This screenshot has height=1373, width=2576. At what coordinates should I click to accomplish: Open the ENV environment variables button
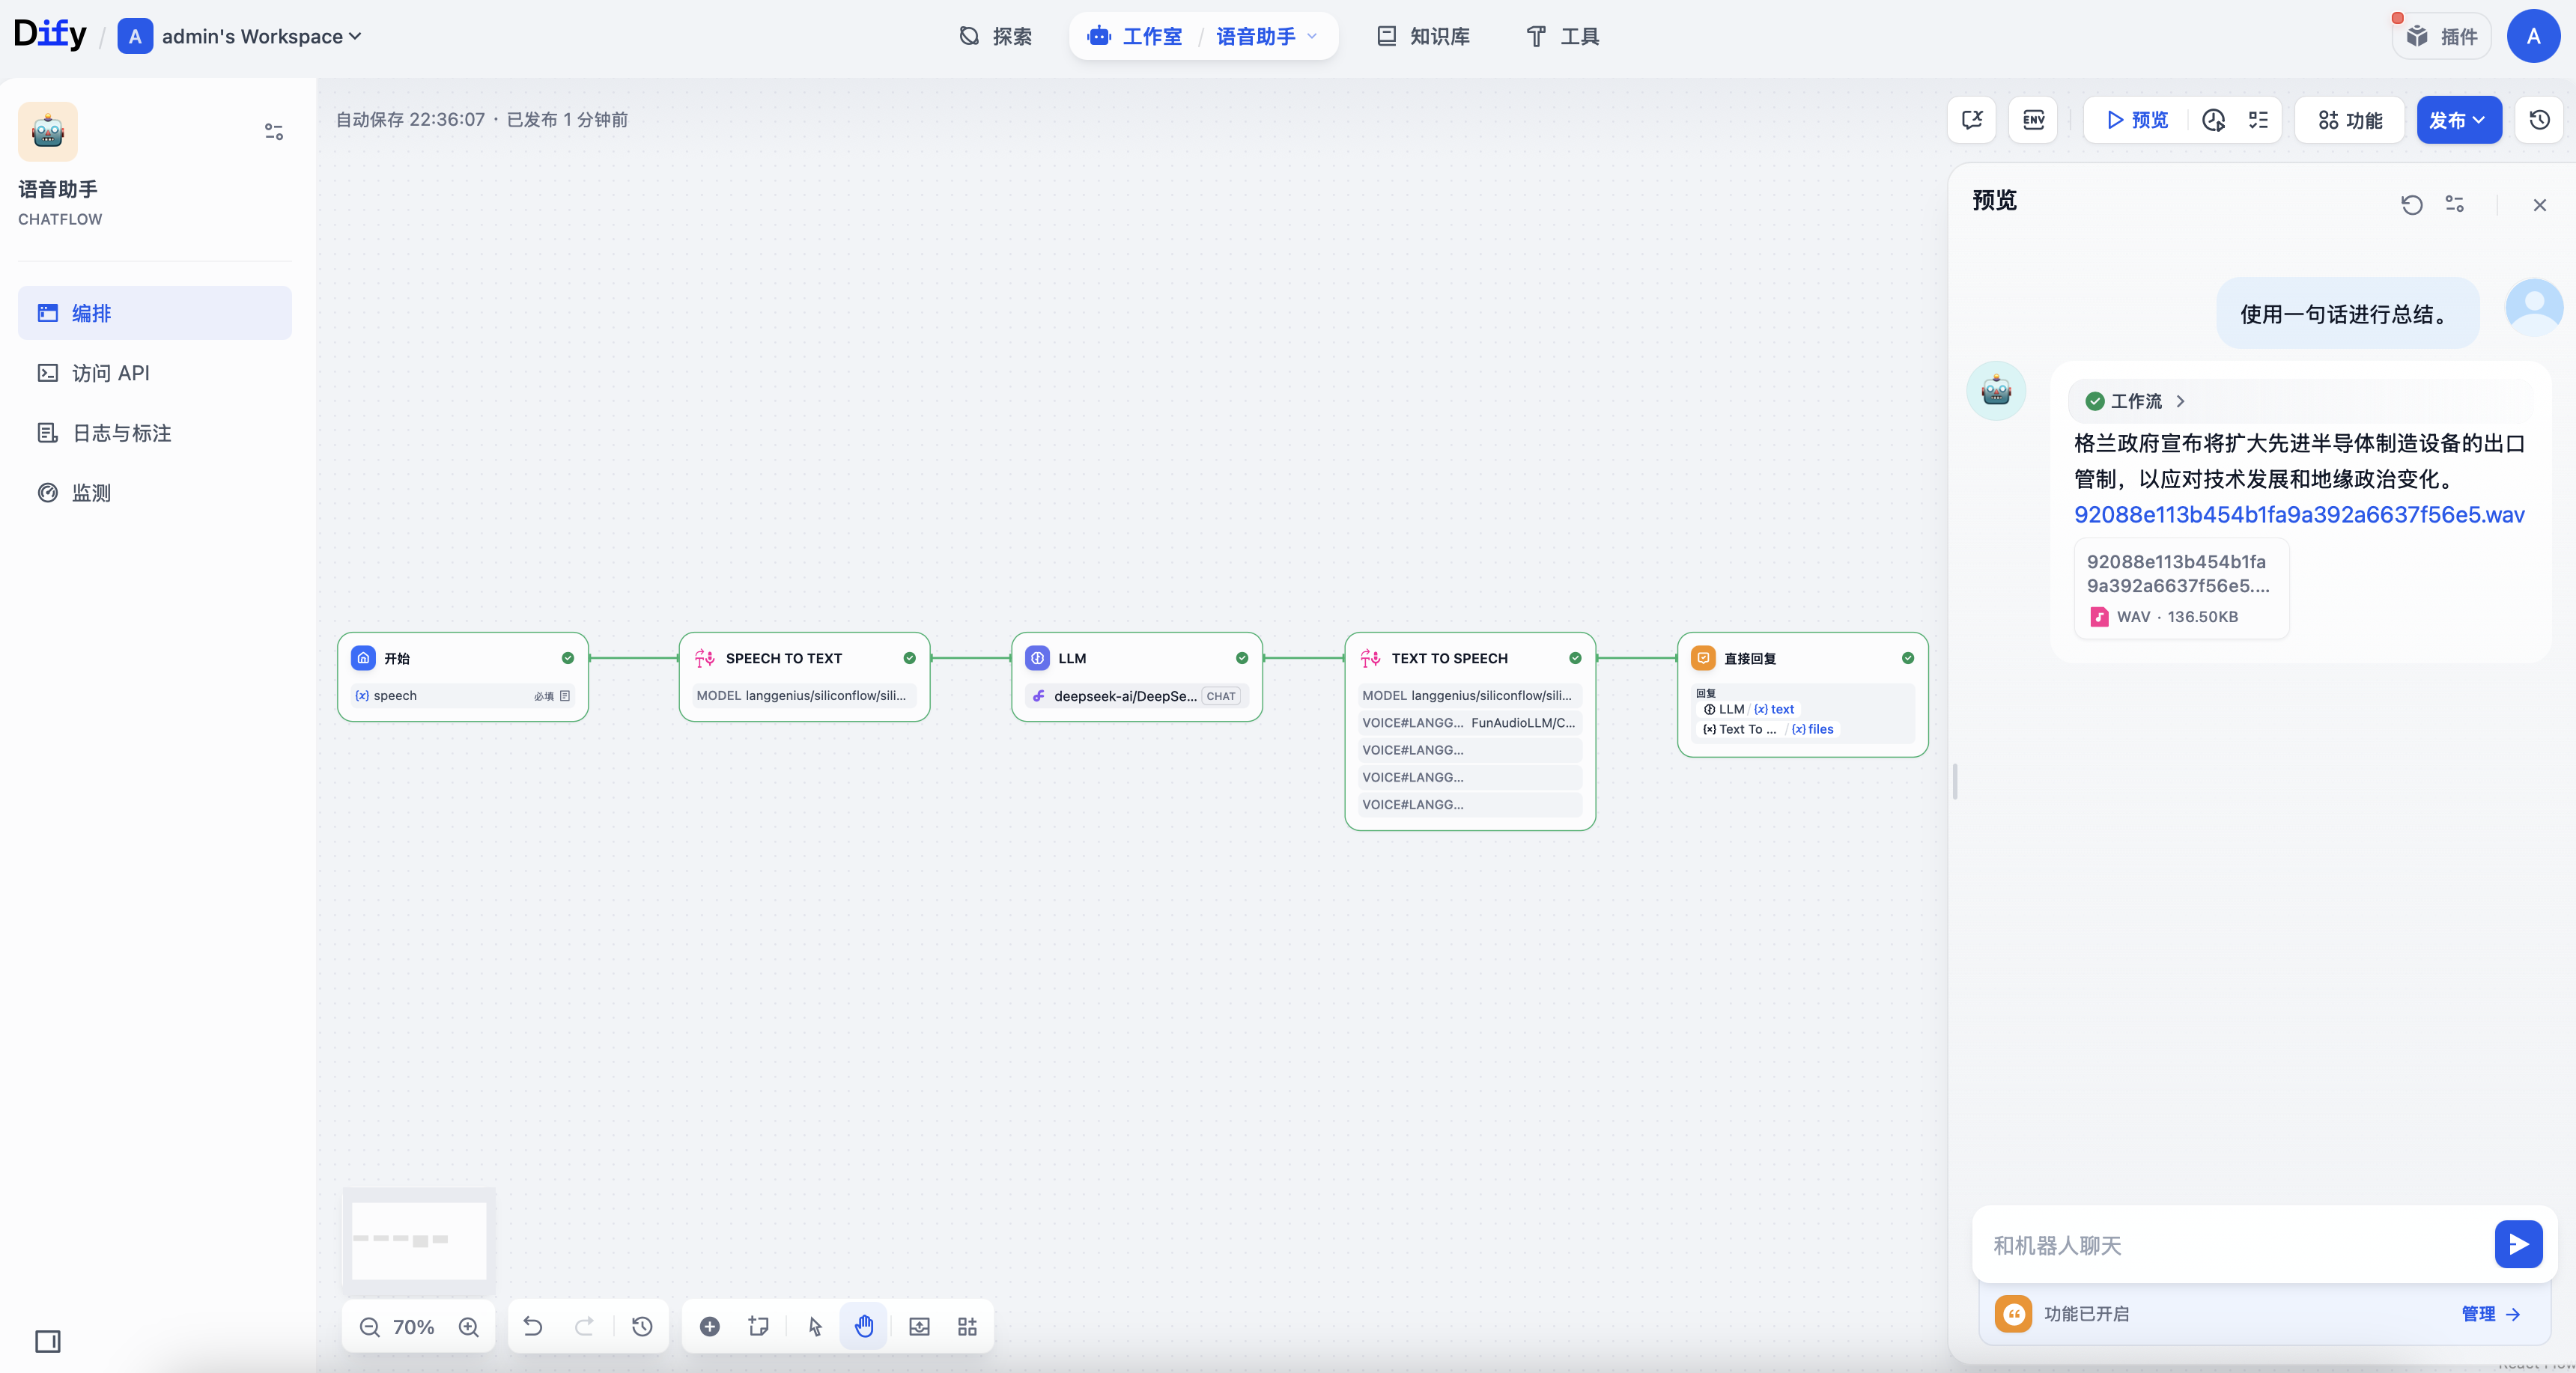[2033, 120]
